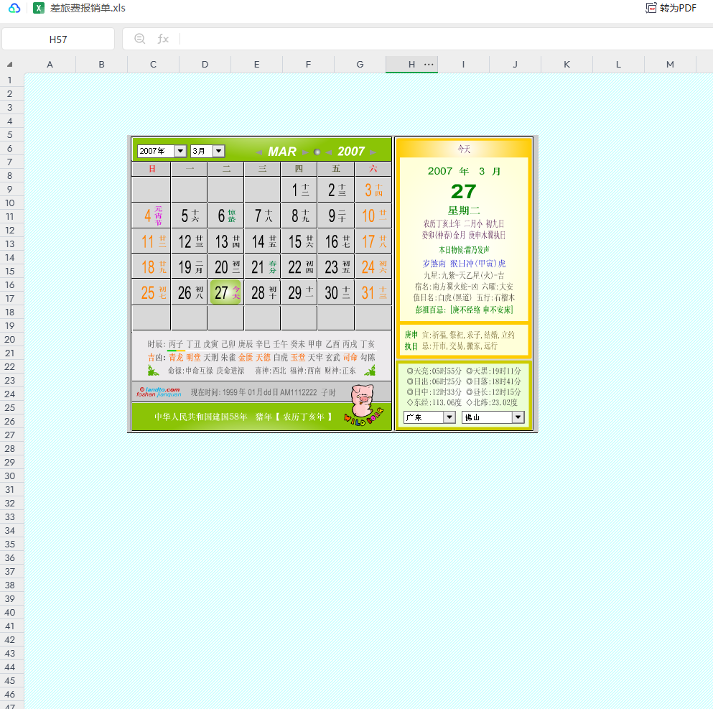Click the next year arrow after 2007
The height and width of the screenshot is (709, 713).
[x=373, y=152]
